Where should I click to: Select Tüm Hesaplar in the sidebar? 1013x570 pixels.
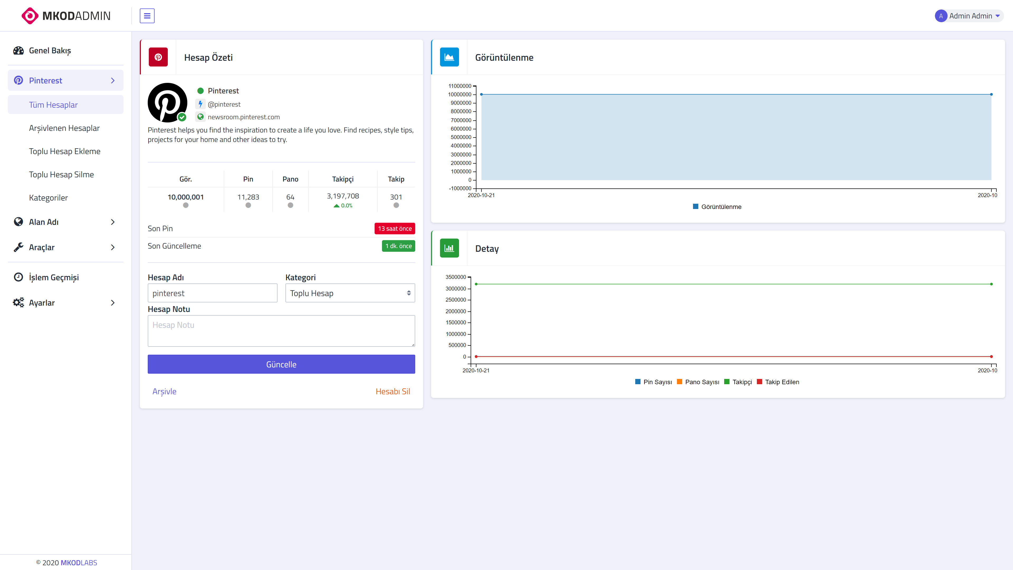[66, 105]
